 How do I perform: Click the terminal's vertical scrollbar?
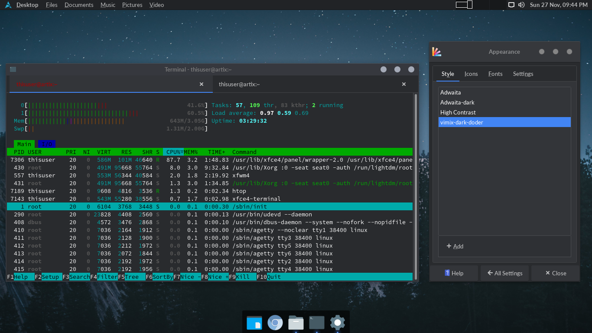pyautogui.click(x=416, y=186)
